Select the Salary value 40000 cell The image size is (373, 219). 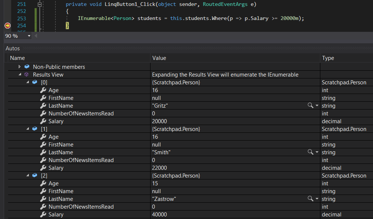(x=235, y=214)
